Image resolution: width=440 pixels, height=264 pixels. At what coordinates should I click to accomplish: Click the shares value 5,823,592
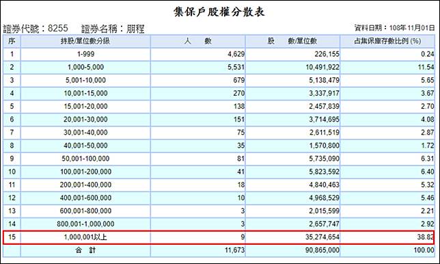(324, 172)
